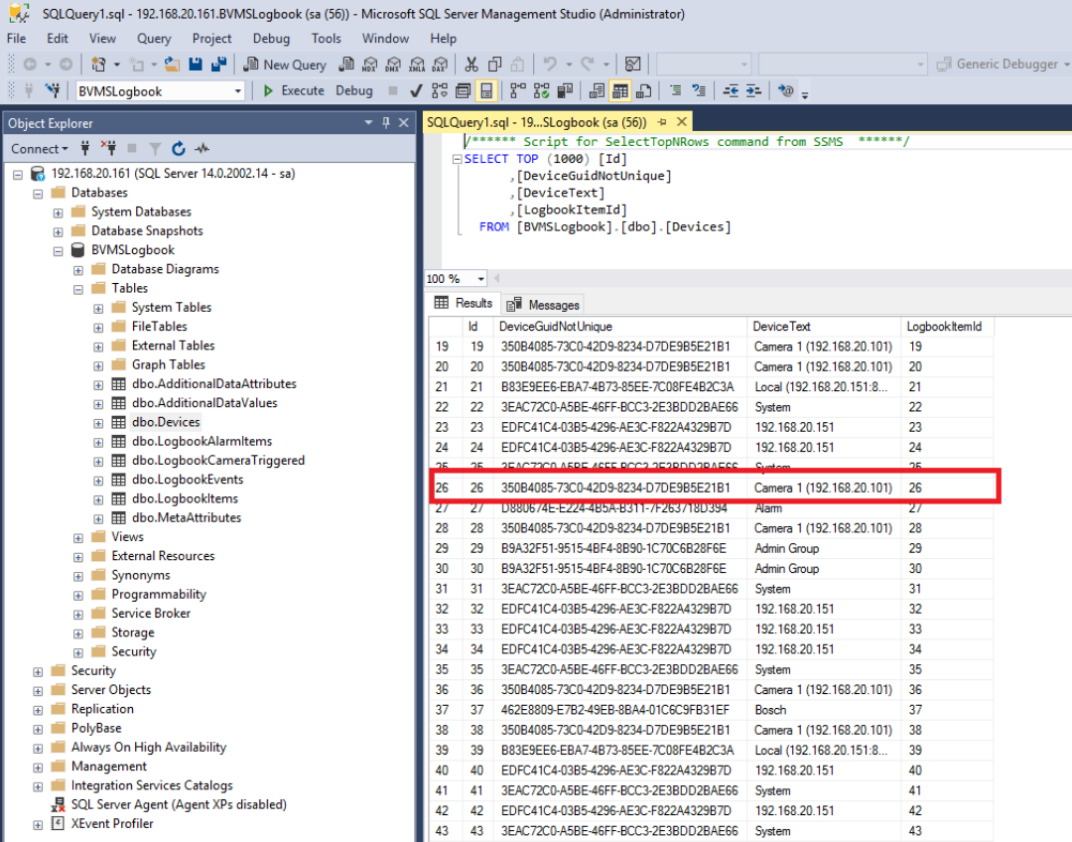Open the BVMSLogbook database dropdown
The width and height of the screenshot is (1072, 842).
click(238, 91)
